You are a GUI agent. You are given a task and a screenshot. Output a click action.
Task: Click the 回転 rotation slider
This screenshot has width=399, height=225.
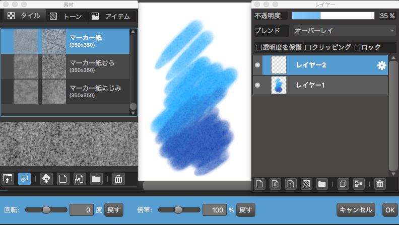pos(46,210)
